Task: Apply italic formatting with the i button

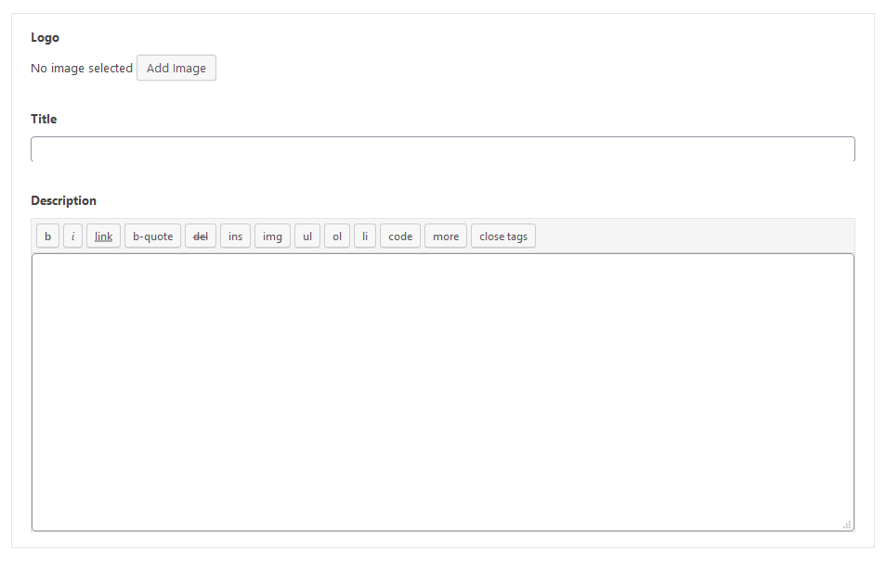Action: (72, 236)
